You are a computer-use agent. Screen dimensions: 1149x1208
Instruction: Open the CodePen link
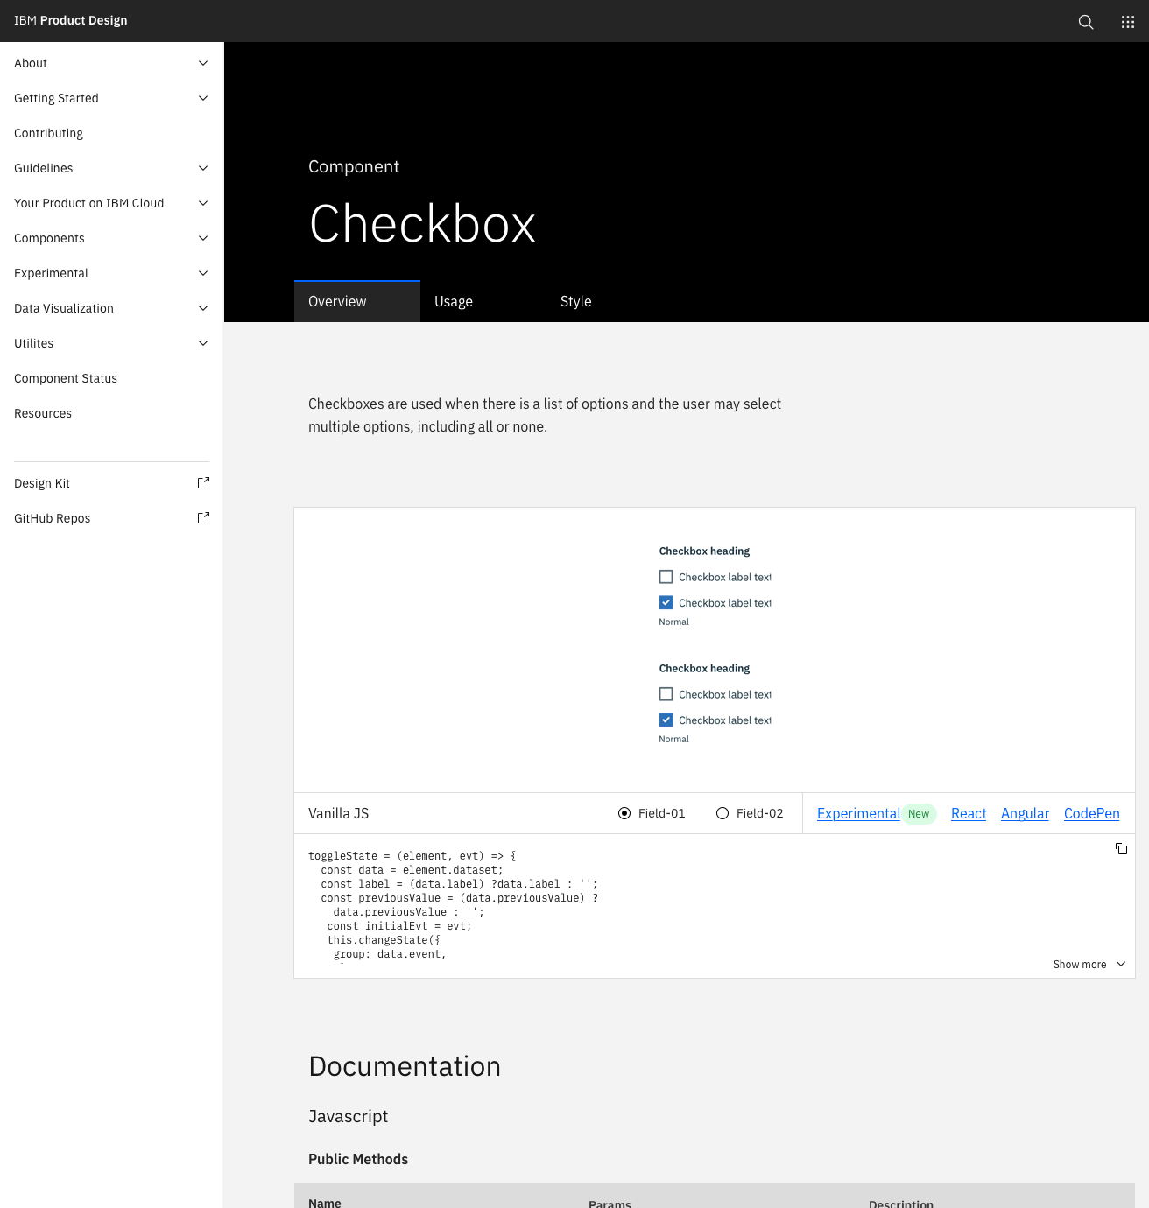pos(1091,813)
